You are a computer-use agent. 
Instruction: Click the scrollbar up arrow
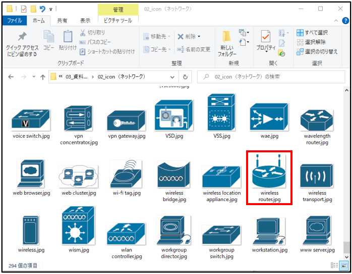(x=346, y=90)
